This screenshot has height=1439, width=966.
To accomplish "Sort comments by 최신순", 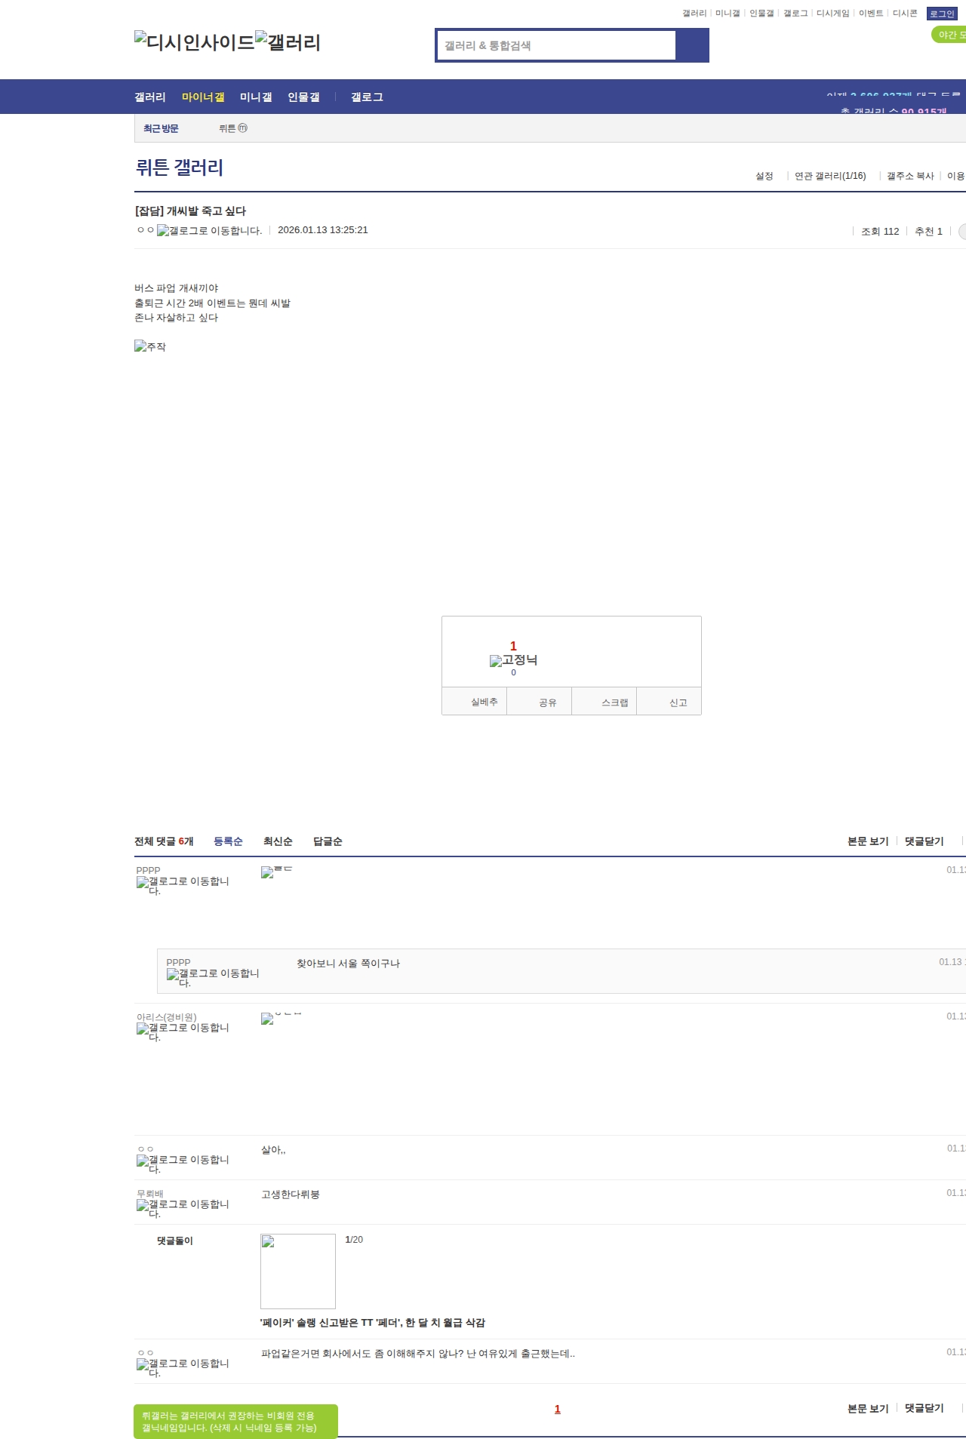I will [278, 841].
